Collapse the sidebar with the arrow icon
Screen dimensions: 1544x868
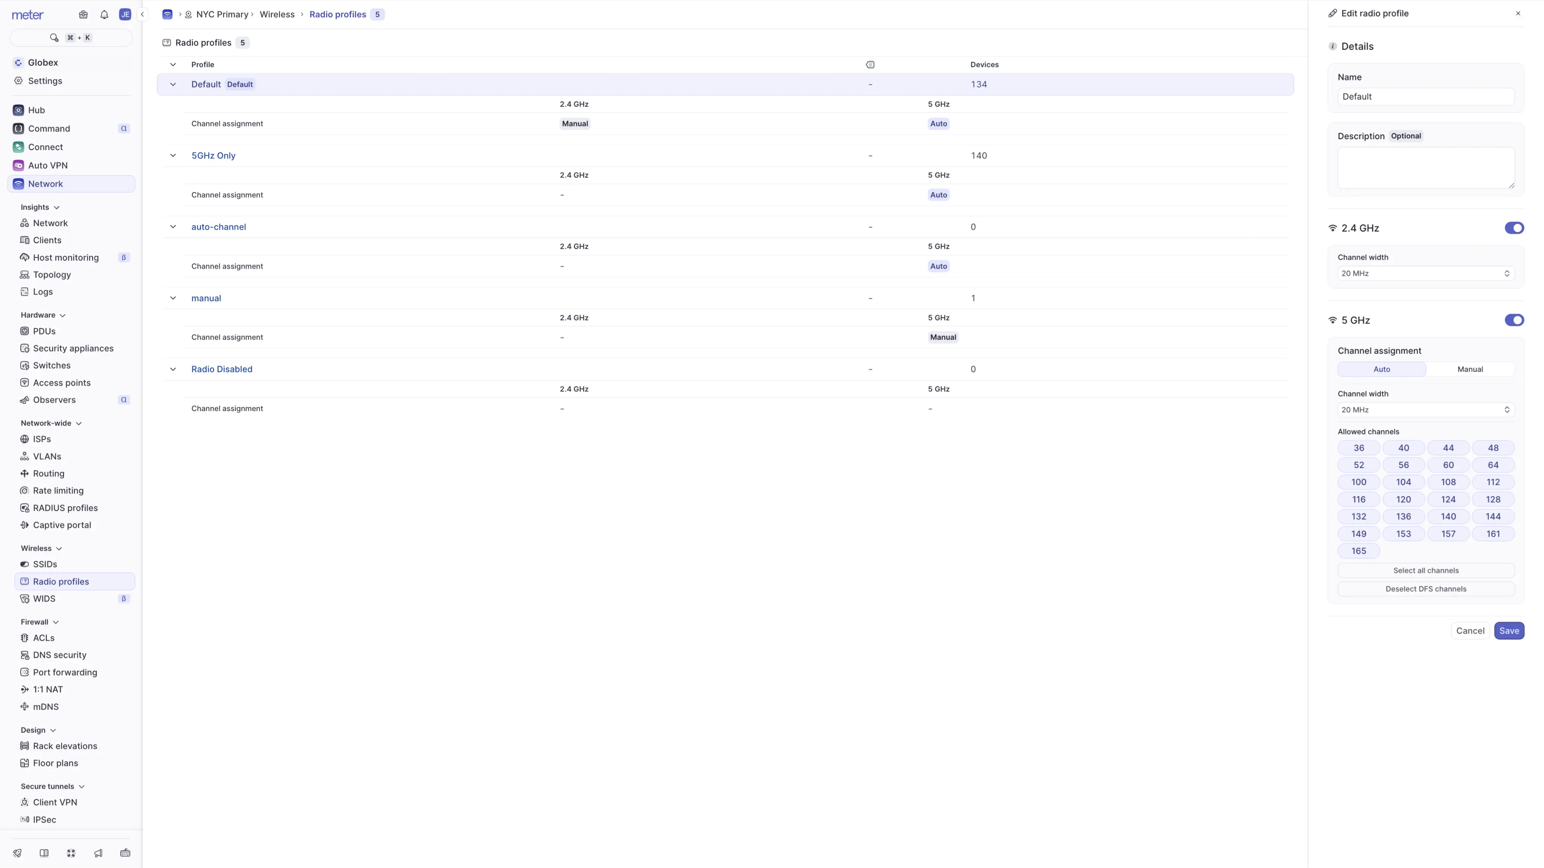[142, 14]
